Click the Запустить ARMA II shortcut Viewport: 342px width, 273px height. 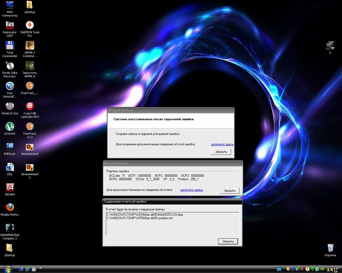[x=30, y=70]
